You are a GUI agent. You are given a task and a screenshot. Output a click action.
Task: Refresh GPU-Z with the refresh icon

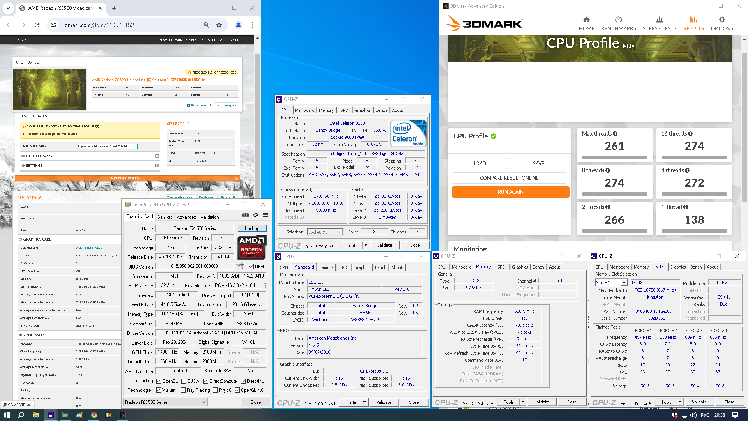(255, 215)
